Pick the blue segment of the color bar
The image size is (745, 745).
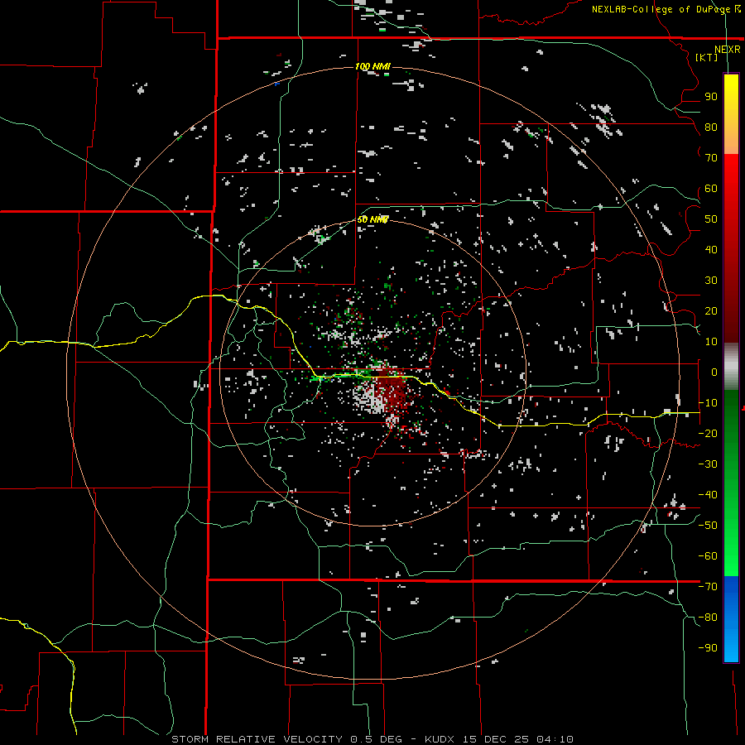pyautogui.click(x=731, y=618)
